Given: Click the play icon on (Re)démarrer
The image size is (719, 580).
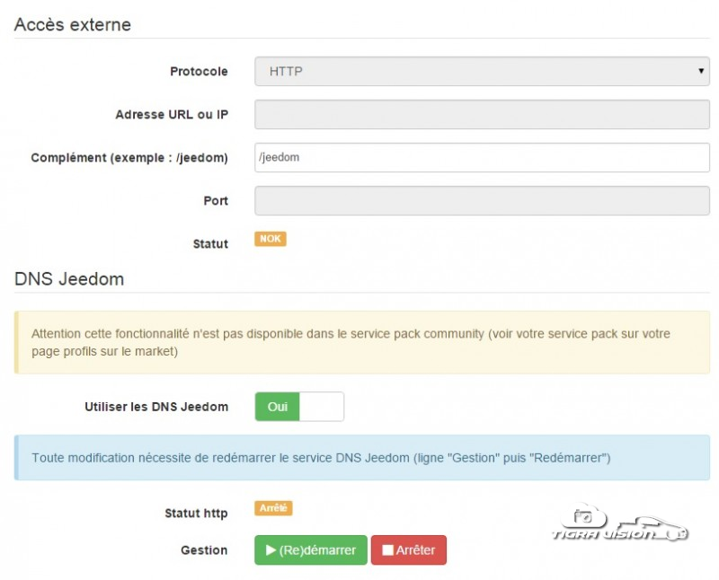Looking at the screenshot, I should click(270, 550).
